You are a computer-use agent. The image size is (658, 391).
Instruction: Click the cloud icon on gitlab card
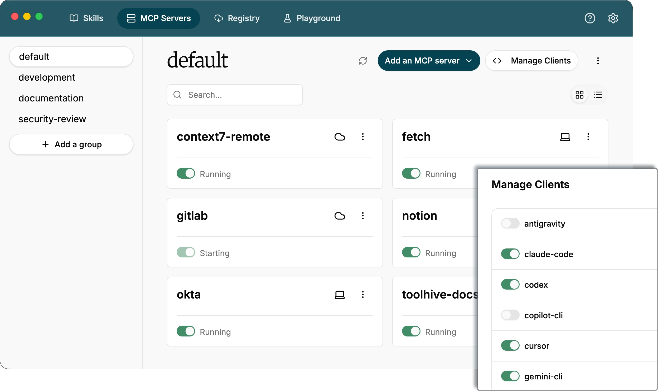[x=340, y=216]
